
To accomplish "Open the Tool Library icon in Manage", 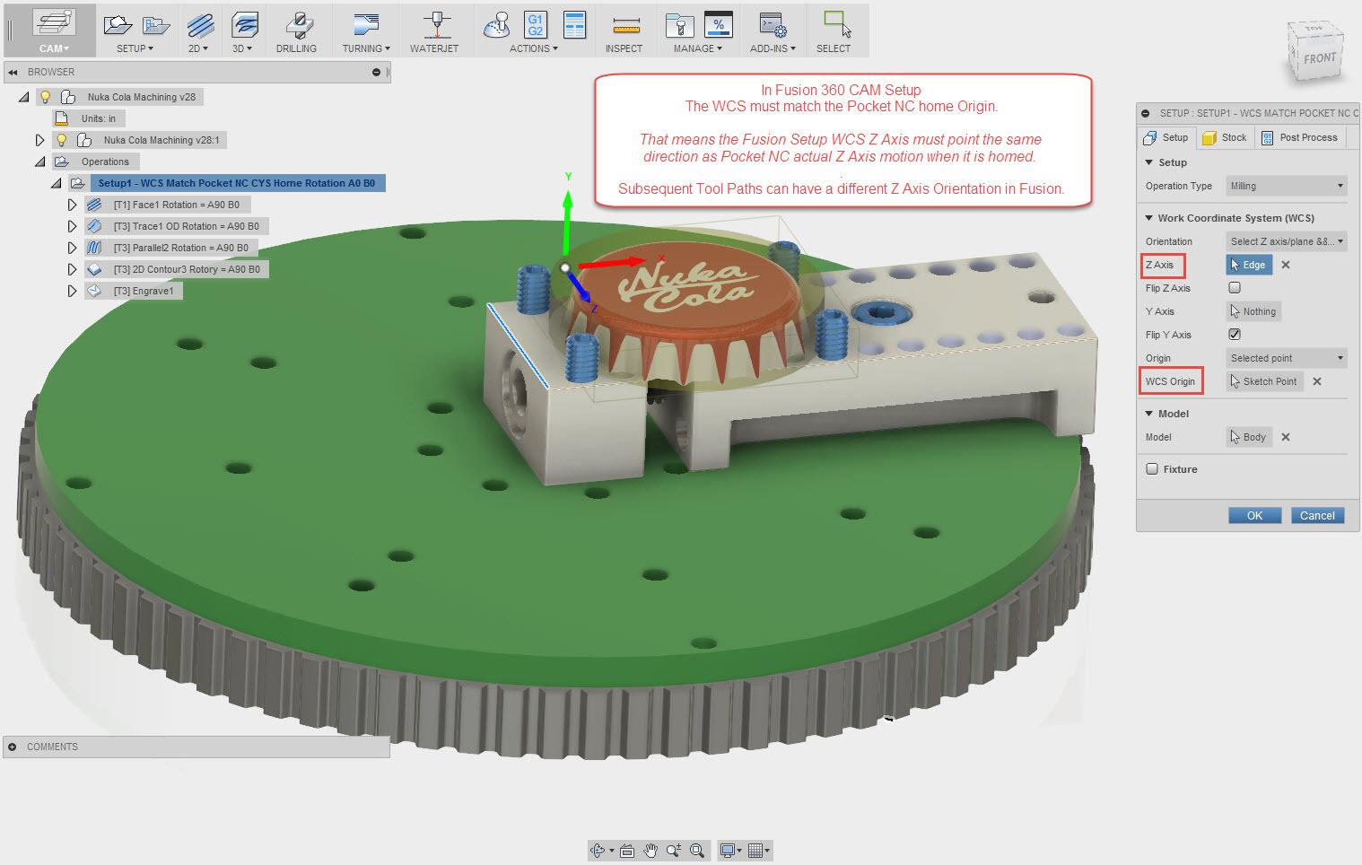I will point(679,25).
